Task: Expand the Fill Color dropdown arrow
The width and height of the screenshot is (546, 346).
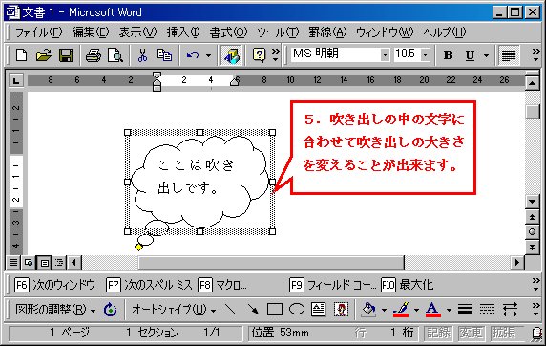Action: tap(384, 310)
